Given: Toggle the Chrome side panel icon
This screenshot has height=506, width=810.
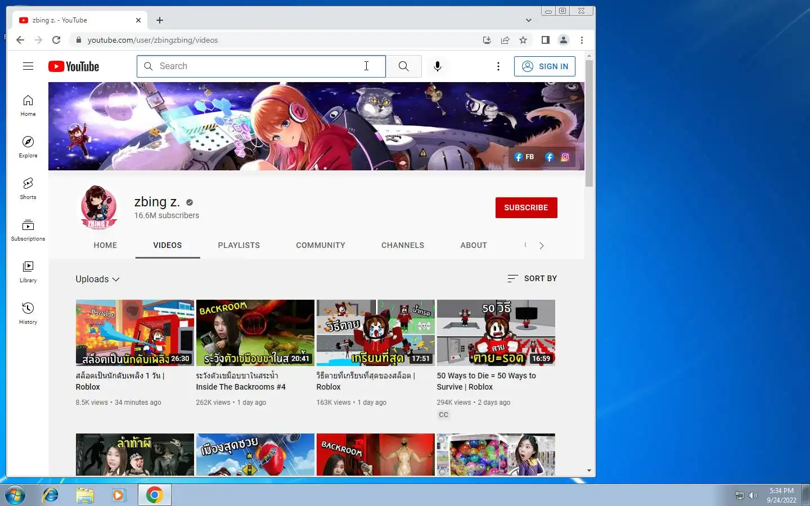Looking at the screenshot, I should (x=545, y=40).
